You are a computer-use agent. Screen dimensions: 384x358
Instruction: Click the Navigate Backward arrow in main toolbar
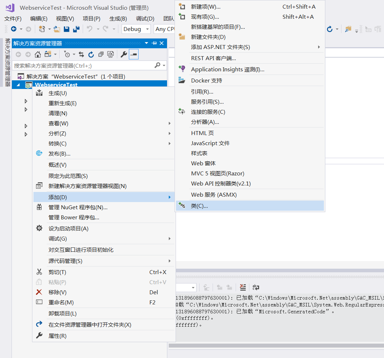[x=14, y=29]
